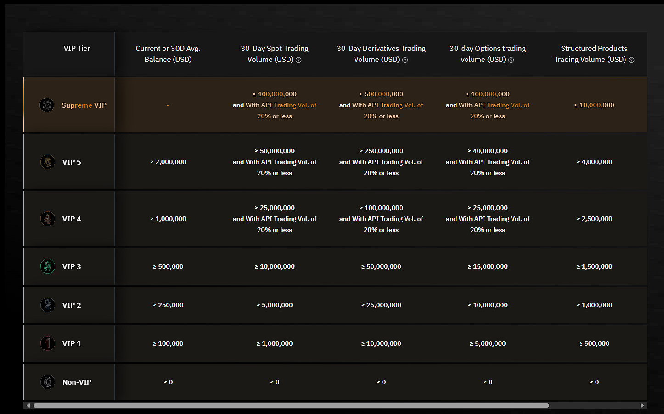Click the Current or 30D Avg. Balance header
The width and height of the screenshot is (664, 414).
click(168, 54)
